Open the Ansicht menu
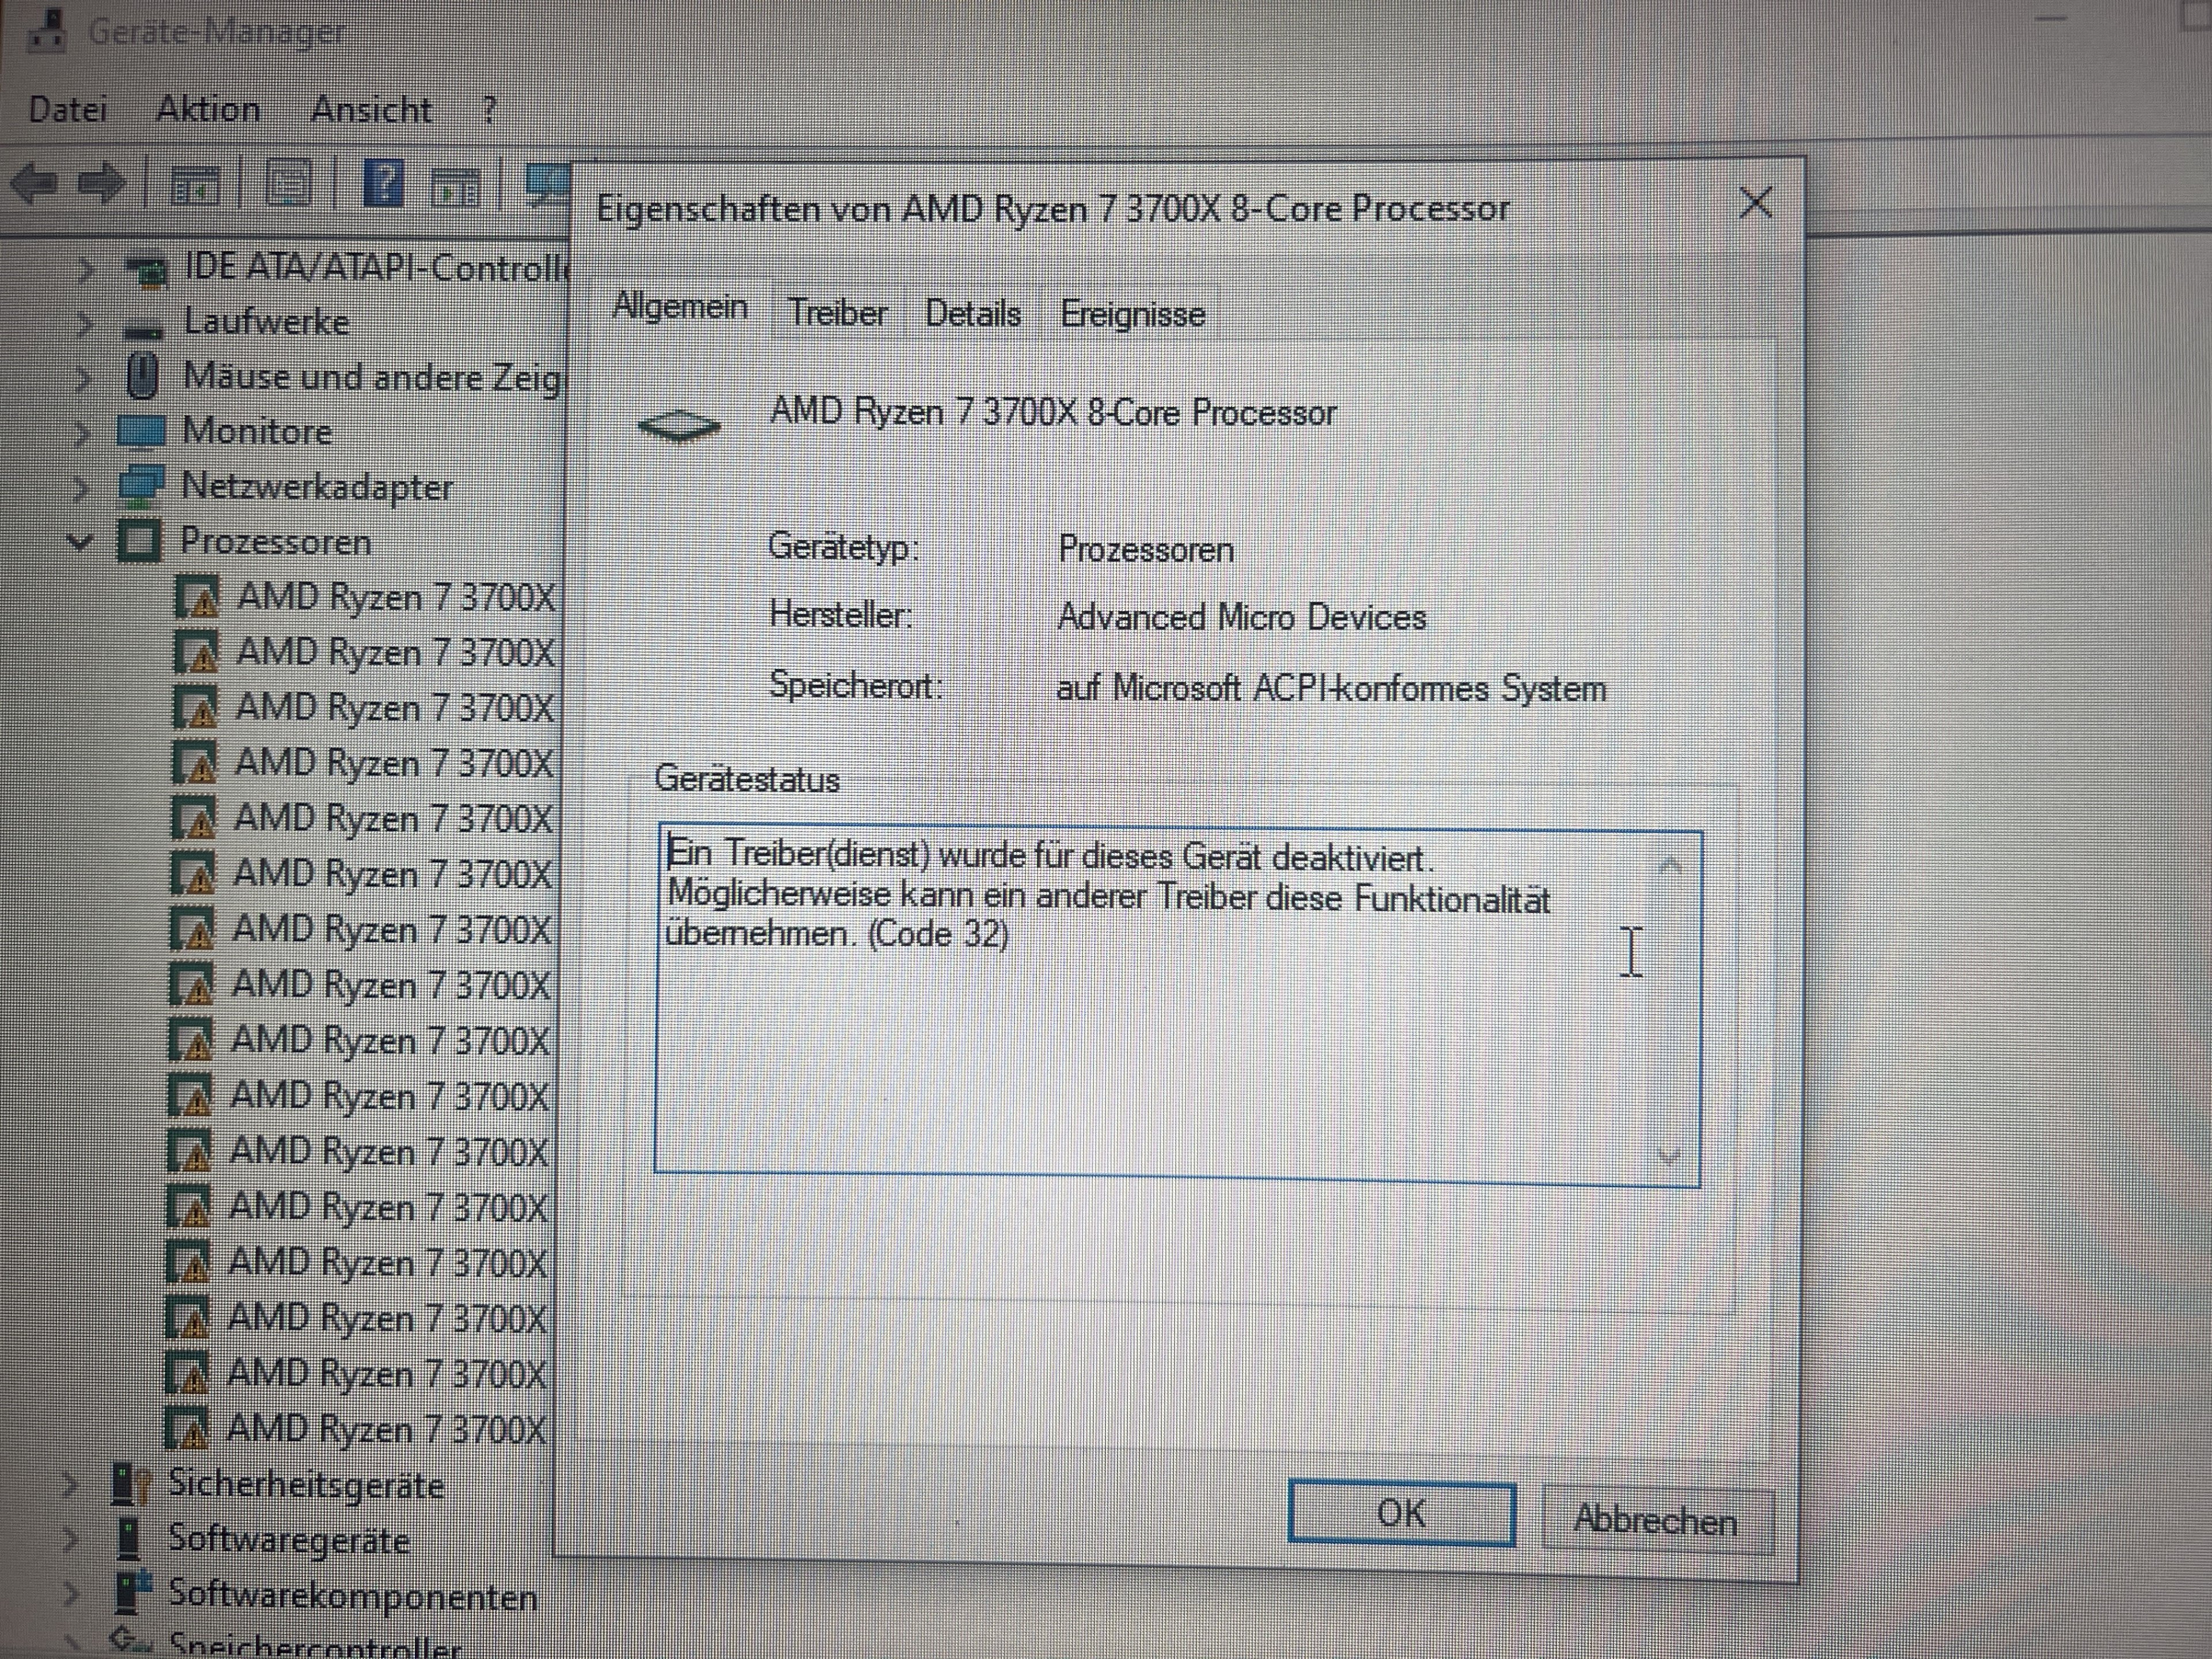Viewport: 2212px width, 1659px height. tap(371, 109)
